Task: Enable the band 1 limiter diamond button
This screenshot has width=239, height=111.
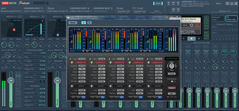Action: 72,86
